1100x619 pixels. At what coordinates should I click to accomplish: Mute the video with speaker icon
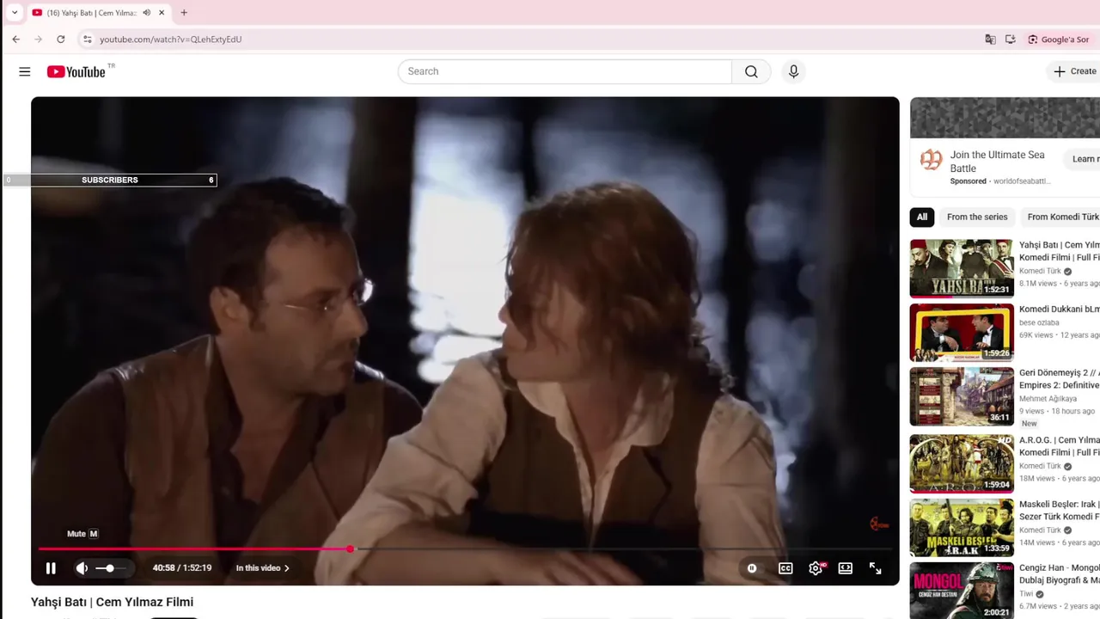[x=82, y=568]
